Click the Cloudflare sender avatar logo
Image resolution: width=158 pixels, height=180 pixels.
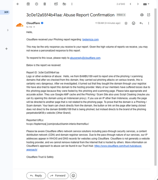point(20,25)
